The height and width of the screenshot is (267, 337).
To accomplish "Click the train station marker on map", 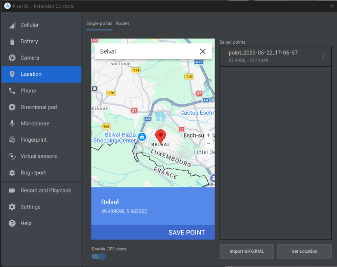I will (x=94, y=88).
